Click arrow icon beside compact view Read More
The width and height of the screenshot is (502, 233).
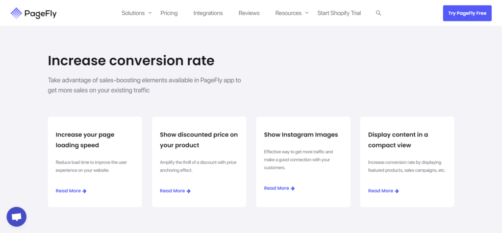point(397,191)
